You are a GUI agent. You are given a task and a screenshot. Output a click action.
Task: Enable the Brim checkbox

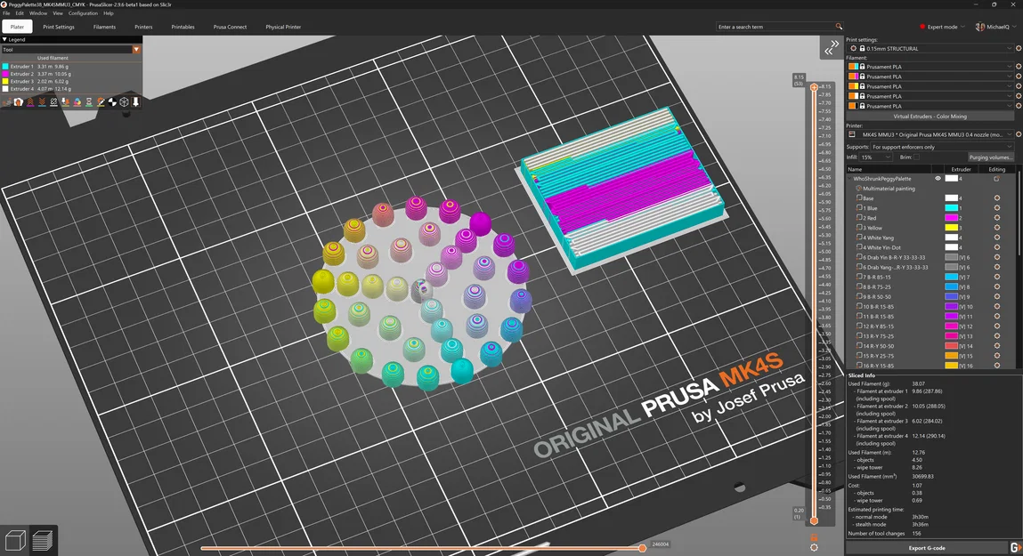coord(917,157)
